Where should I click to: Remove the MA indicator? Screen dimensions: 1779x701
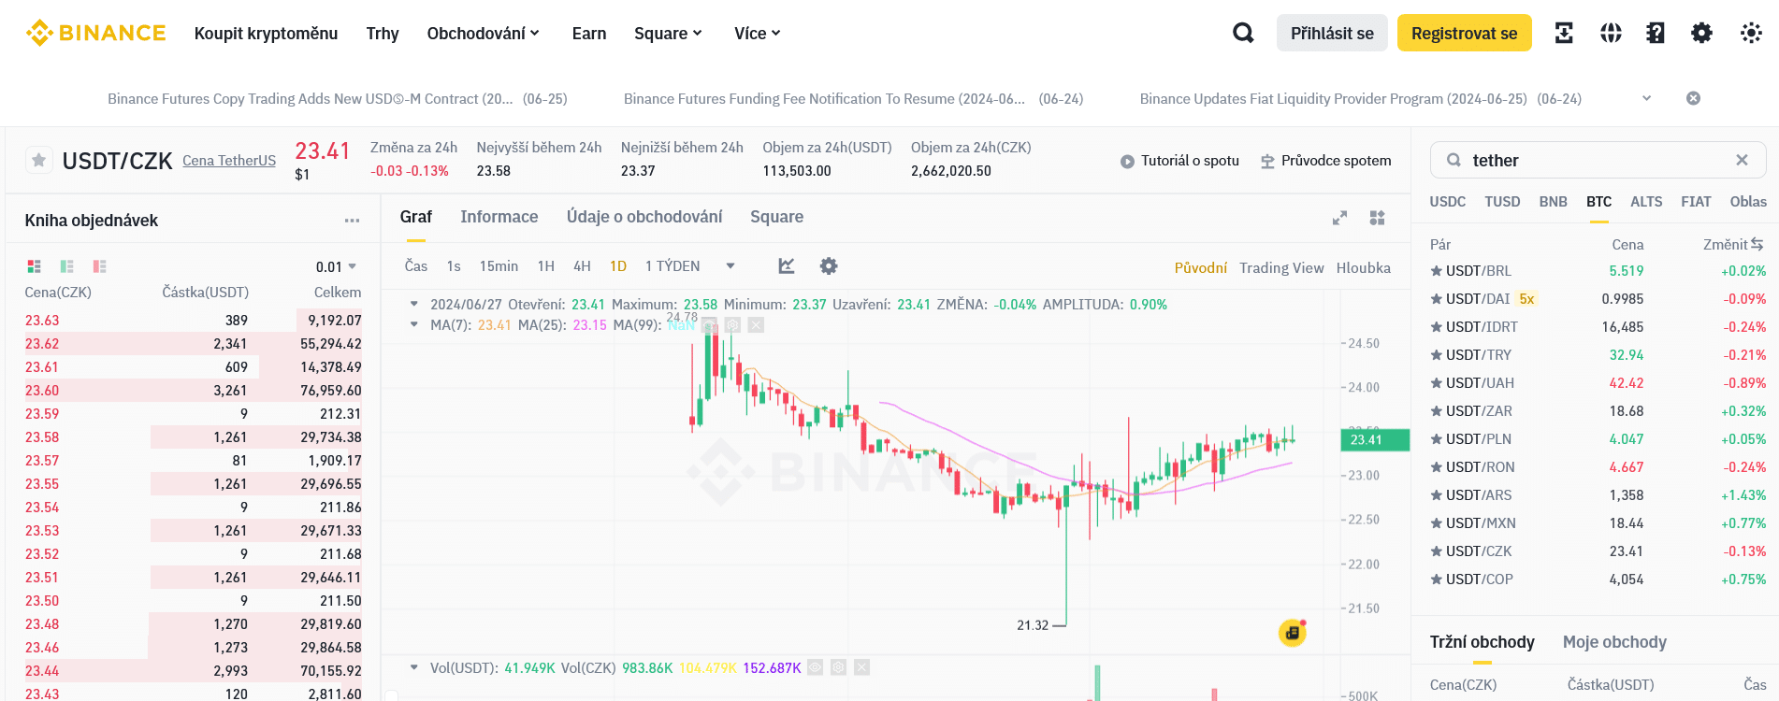pyautogui.click(x=757, y=325)
